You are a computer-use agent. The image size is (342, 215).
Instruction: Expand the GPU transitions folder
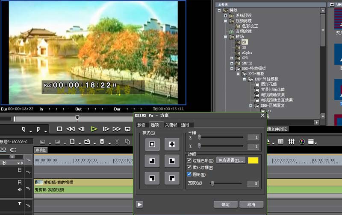232,58
